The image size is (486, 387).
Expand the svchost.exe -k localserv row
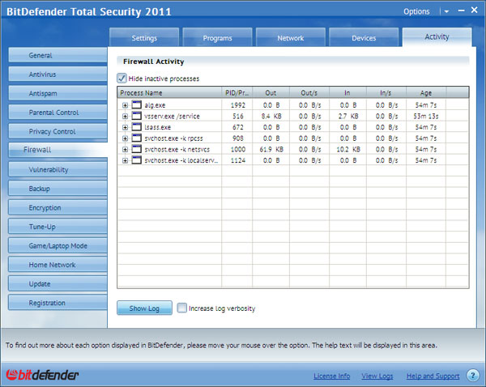(x=125, y=160)
